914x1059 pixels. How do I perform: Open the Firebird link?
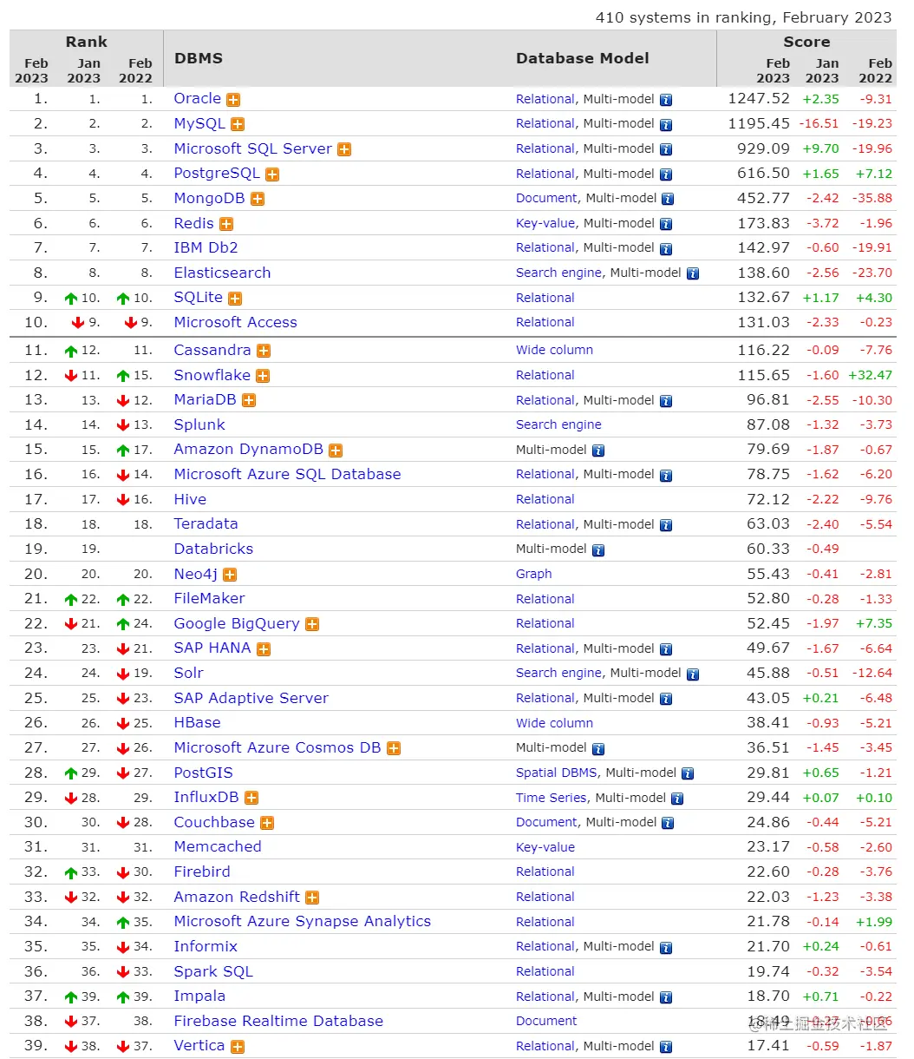click(x=202, y=872)
